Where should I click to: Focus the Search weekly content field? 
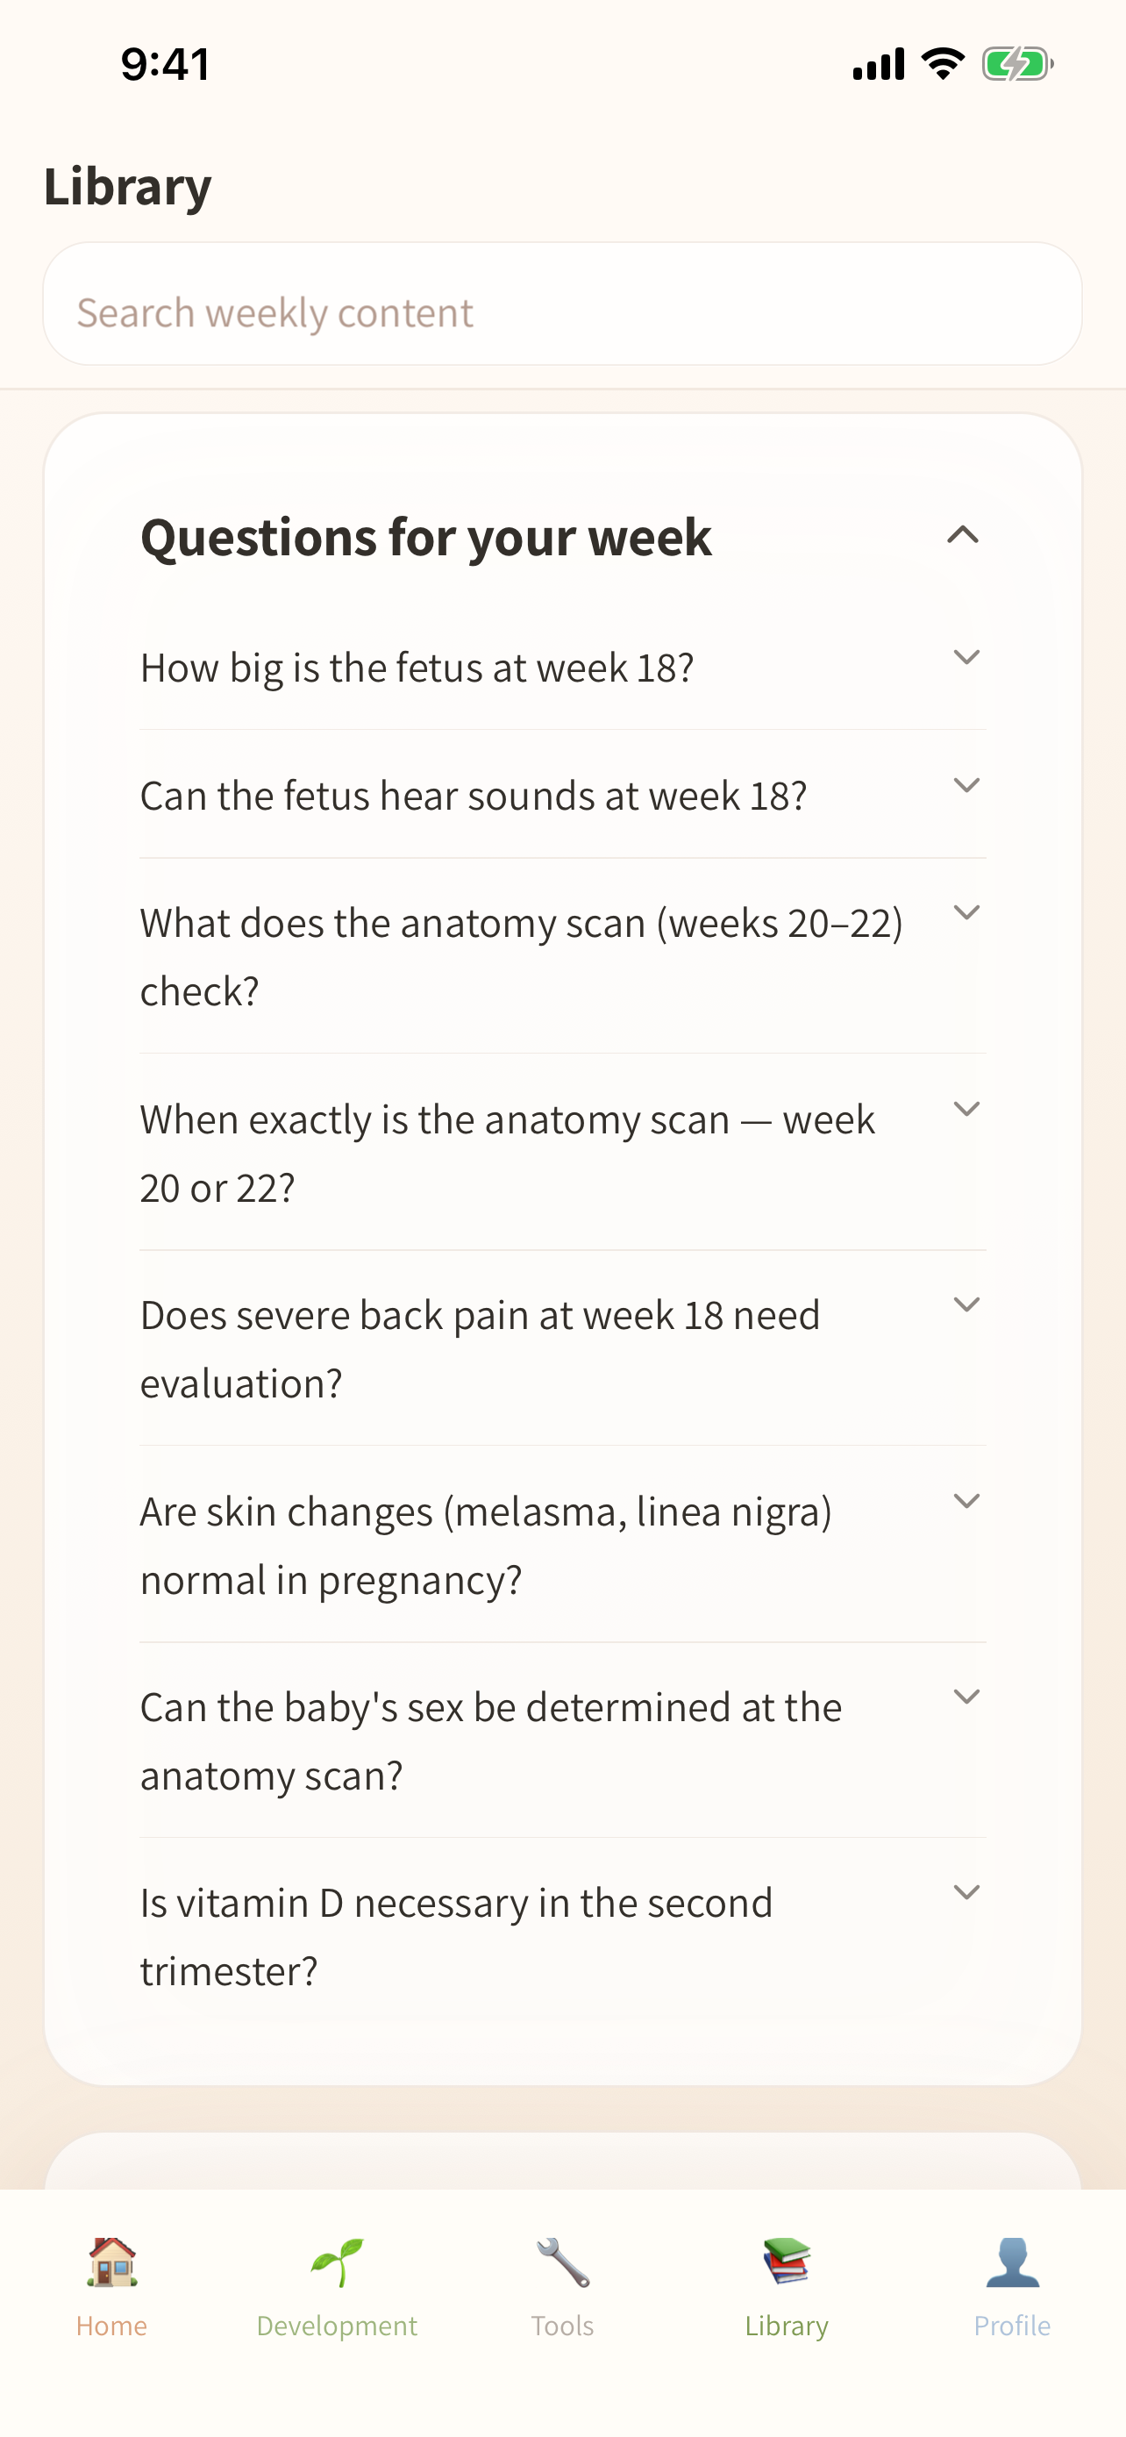point(562,312)
